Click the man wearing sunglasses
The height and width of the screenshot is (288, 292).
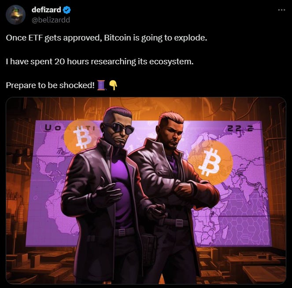click(x=104, y=196)
